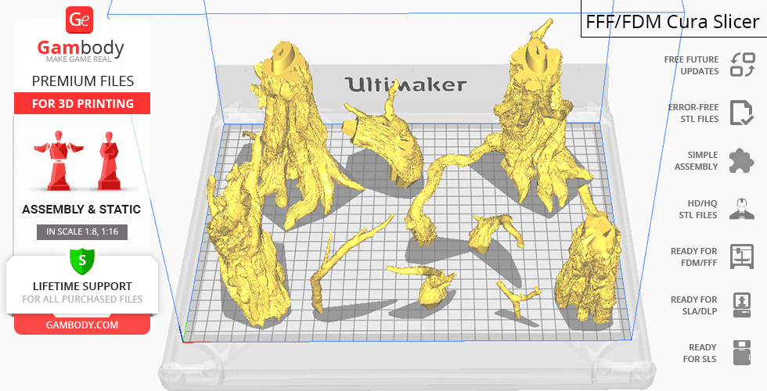Click the Free Future Updates arrows icon
This screenshot has width=767, height=391.
pos(741,65)
